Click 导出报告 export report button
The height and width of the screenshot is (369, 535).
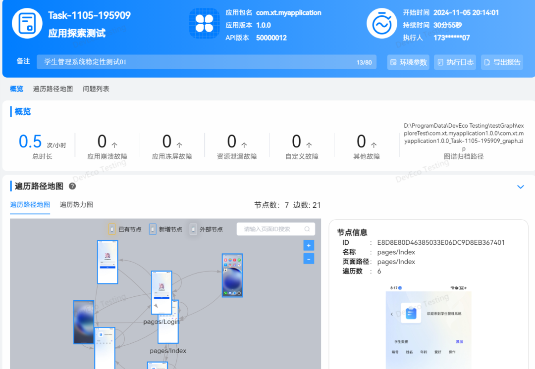pos(502,62)
